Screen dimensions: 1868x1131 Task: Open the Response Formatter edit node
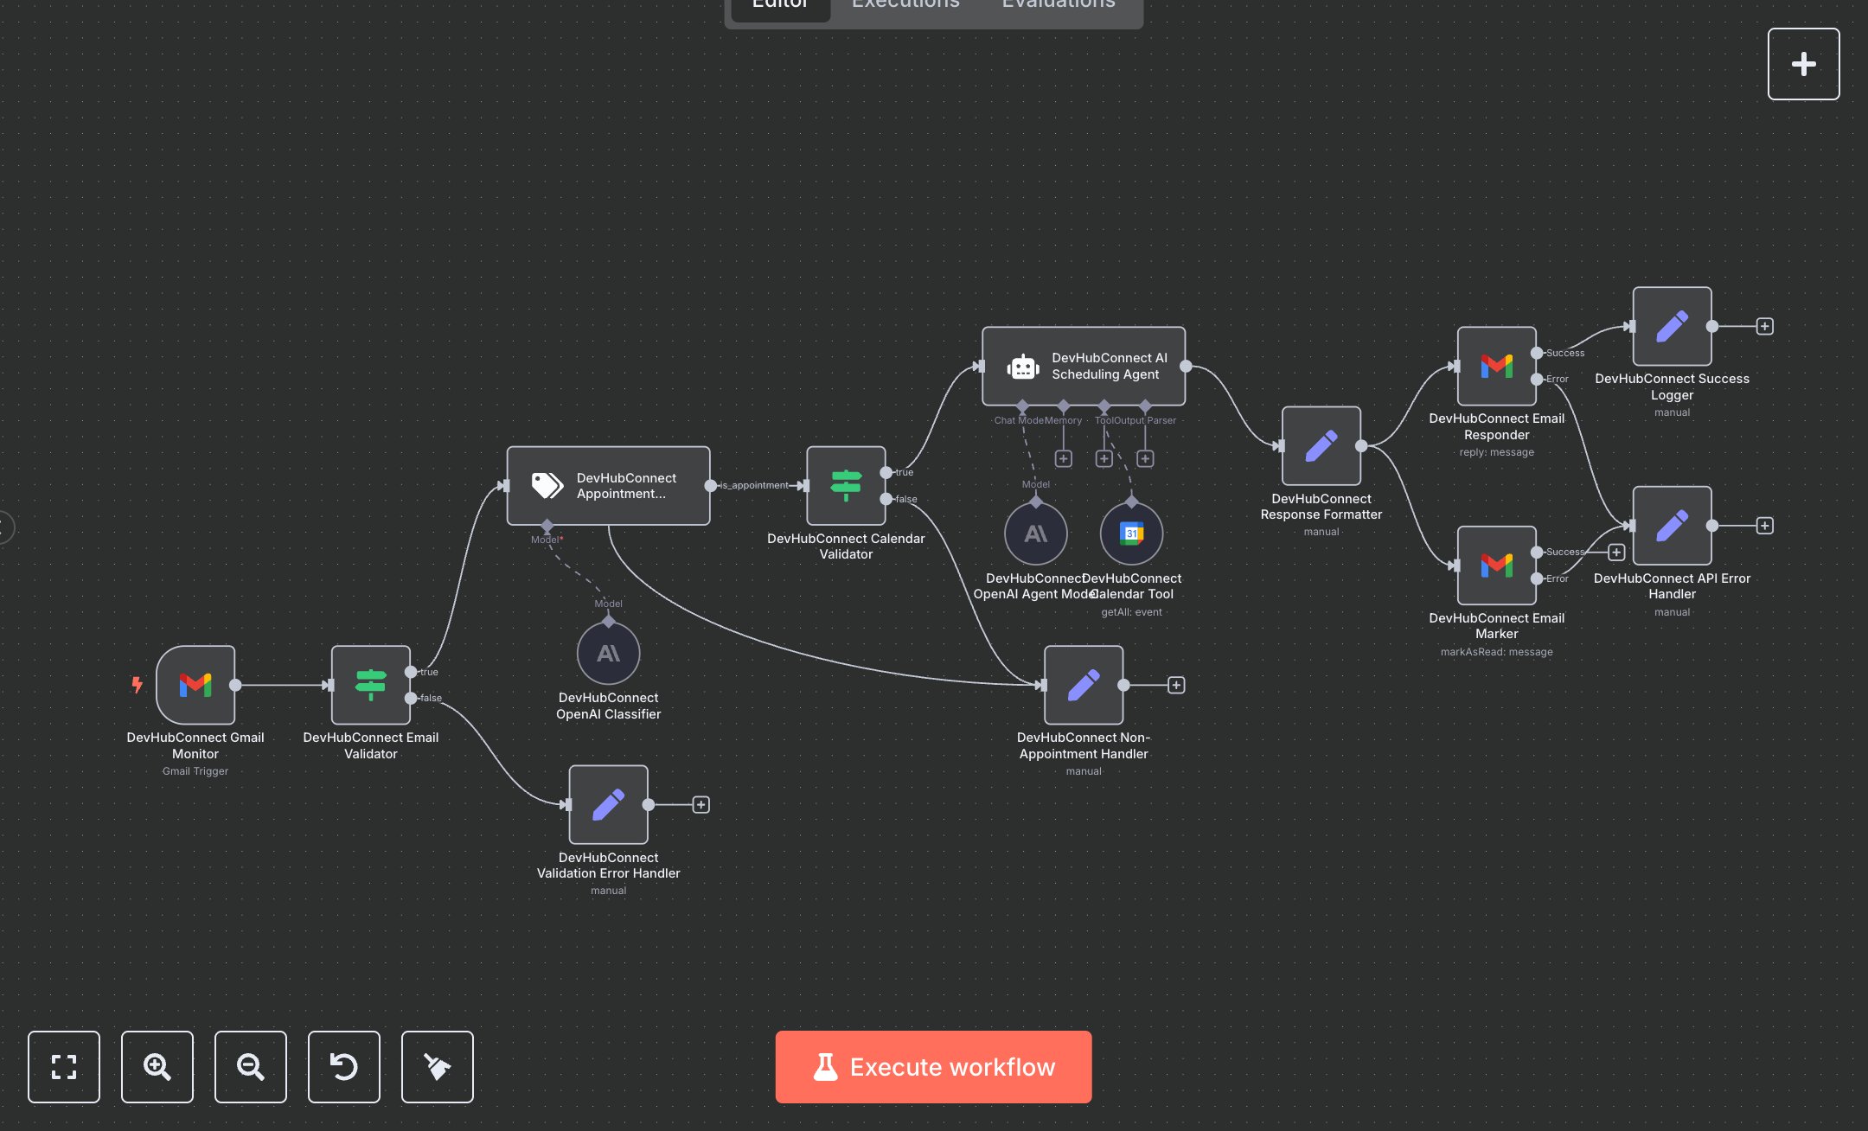point(1321,446)
